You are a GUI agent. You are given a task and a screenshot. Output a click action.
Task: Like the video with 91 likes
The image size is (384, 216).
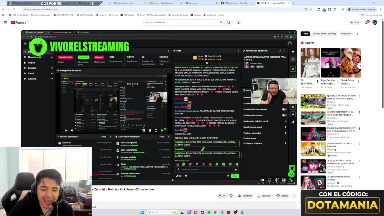(222, 196)
